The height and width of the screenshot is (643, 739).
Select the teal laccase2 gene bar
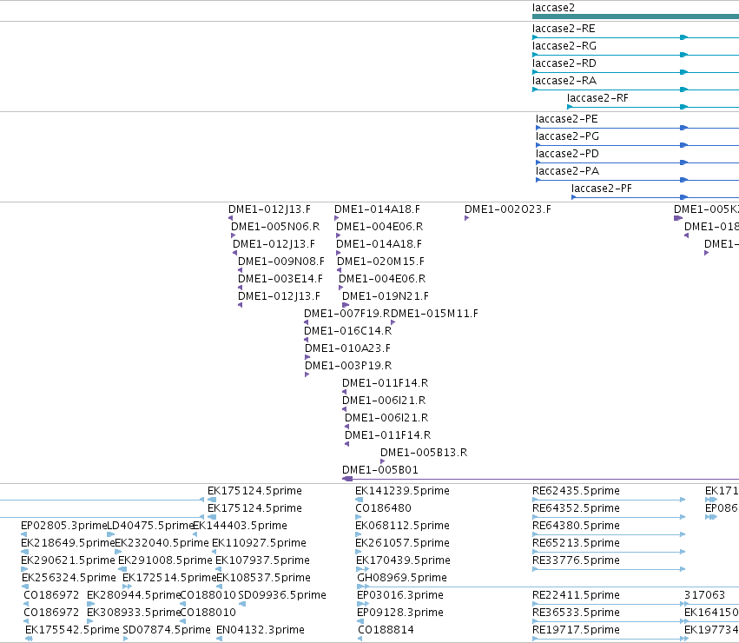pyautogui.click(x=636, y=17)
